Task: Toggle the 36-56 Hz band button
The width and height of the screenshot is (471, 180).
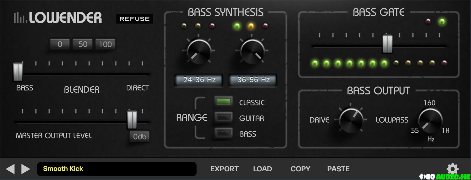Action: click(x=253, y=80)
